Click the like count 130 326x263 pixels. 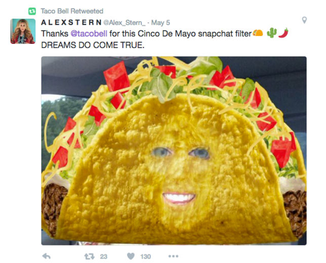[145, 256]
